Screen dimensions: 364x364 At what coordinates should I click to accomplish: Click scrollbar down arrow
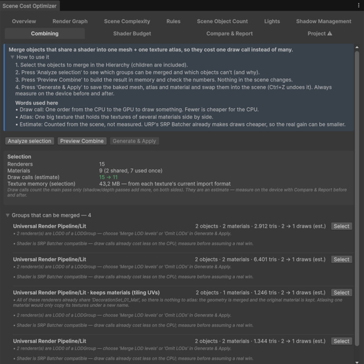[357, 362]
